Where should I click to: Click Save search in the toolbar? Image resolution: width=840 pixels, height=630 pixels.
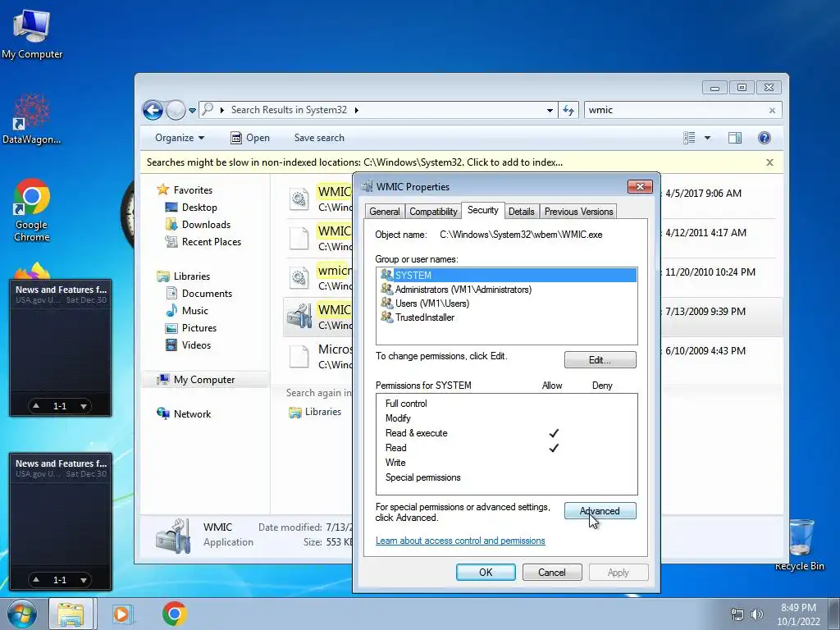tap(319, 138)
